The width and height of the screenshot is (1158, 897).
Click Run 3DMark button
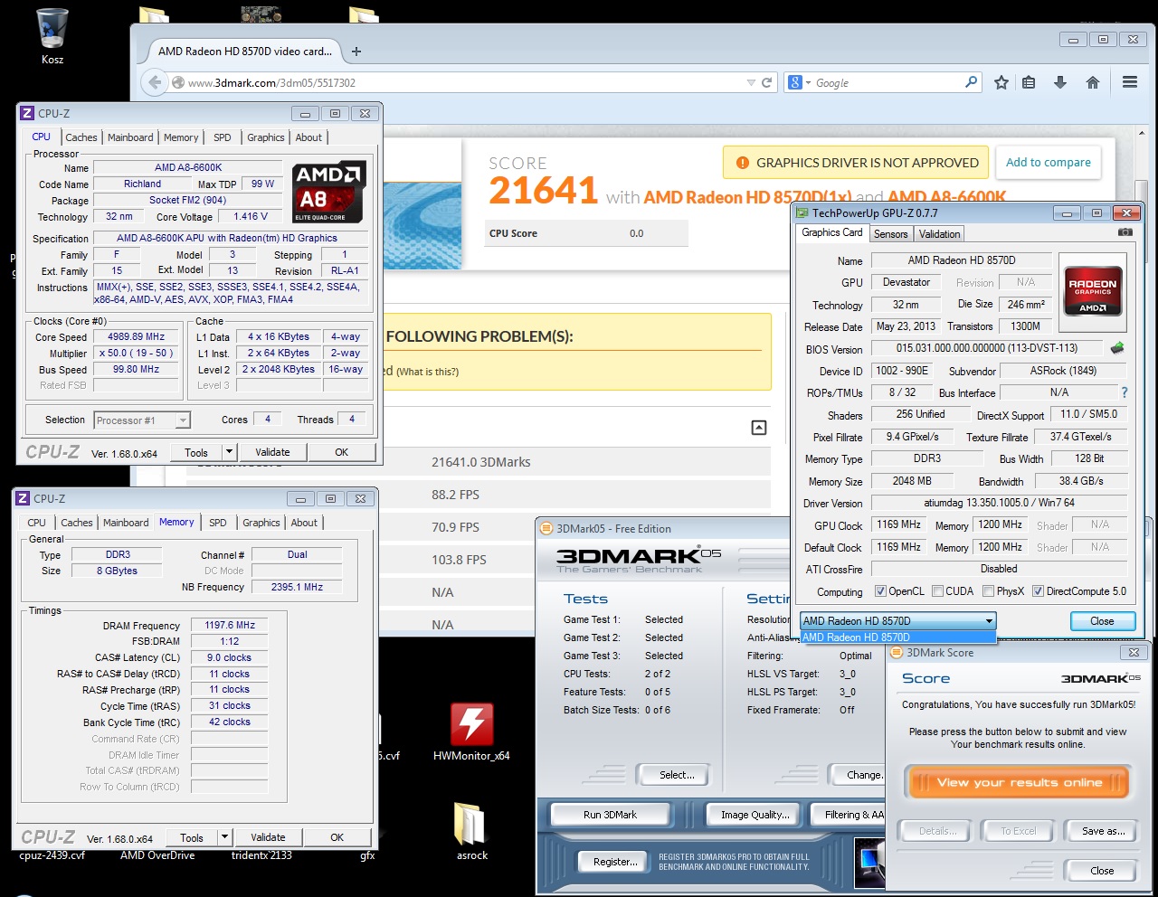610,815
